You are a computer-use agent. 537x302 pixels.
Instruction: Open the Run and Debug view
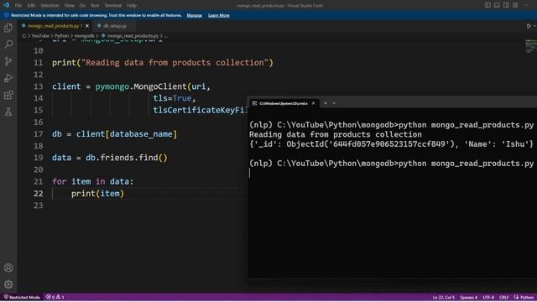coord(8,78)
